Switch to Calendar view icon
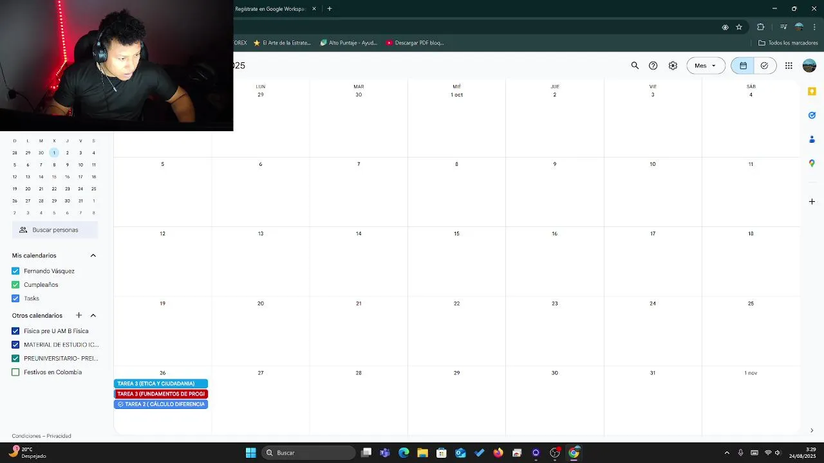 (743, 66)
